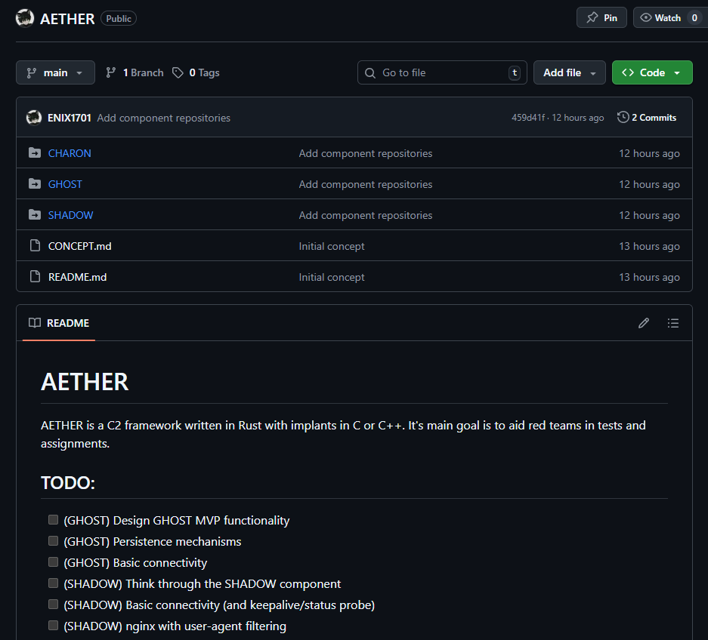Screen dimensions: 708x640
Task: Open the SHADOW folder link
Action: click(x=71, y=215)
